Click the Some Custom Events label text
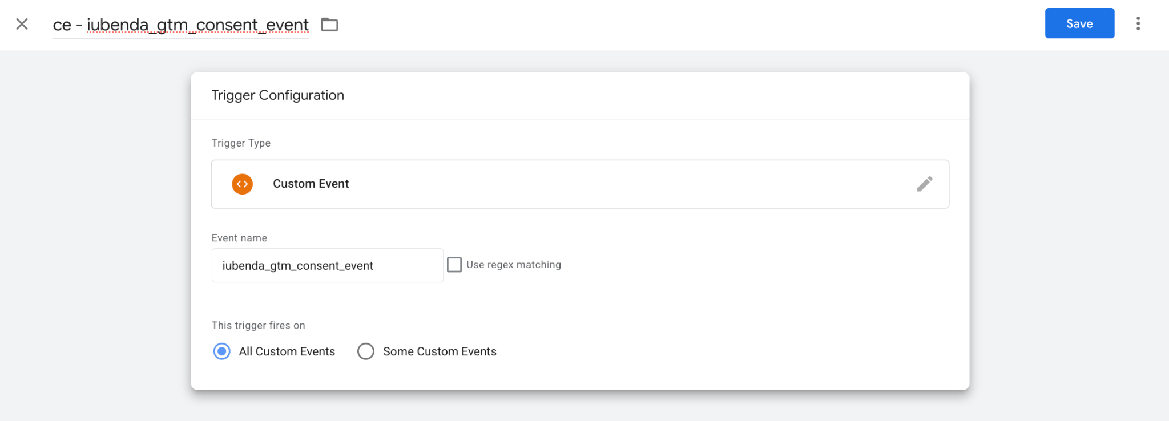1169x421 pixels. coord(440,351)
